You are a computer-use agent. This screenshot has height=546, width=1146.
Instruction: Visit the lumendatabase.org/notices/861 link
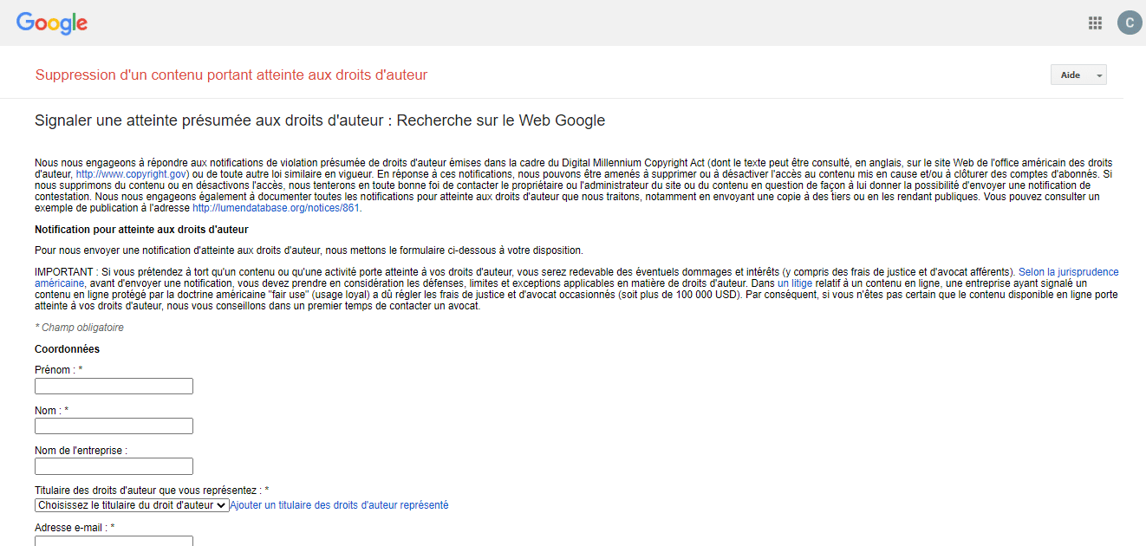tap(276, 208)
